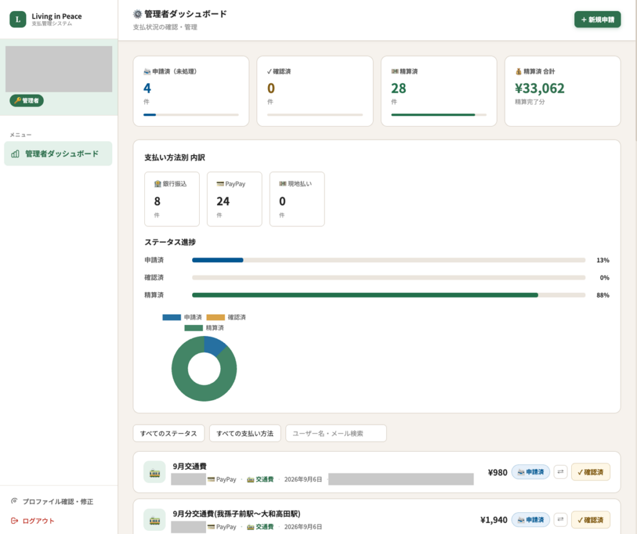Click ログアウト to sign out
Screen dimensions: 637x534
[32, 520]
